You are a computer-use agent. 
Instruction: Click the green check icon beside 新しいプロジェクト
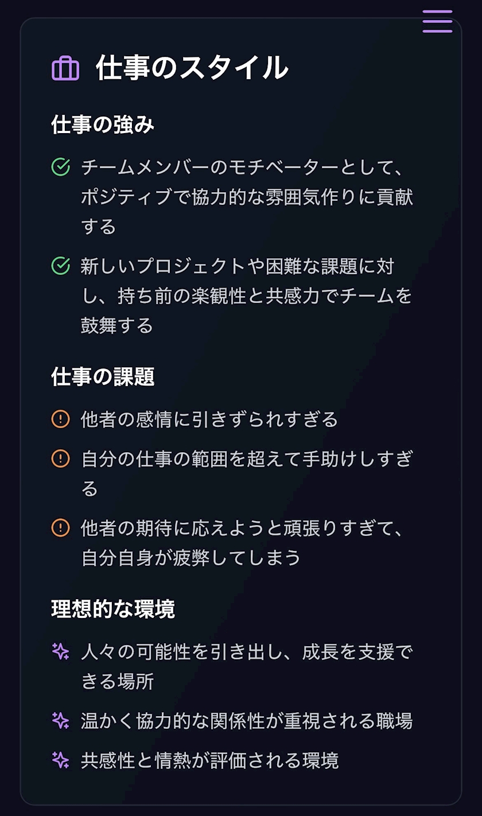pyautogui.click(x=60, y=266)
